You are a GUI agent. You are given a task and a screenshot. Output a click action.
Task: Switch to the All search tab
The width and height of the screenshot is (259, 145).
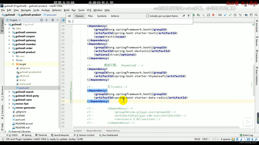tap(69, 16)
